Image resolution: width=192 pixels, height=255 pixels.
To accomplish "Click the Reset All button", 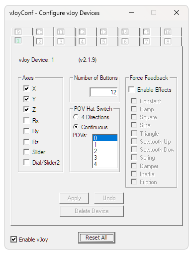I will [x=96, y=238].
